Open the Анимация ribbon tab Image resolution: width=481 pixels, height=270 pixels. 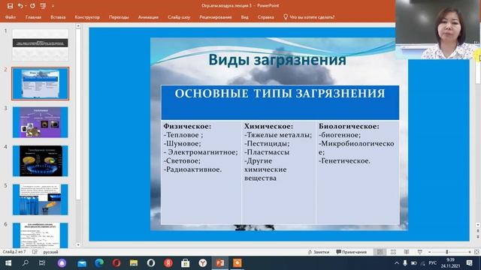[x=148, y=17]
